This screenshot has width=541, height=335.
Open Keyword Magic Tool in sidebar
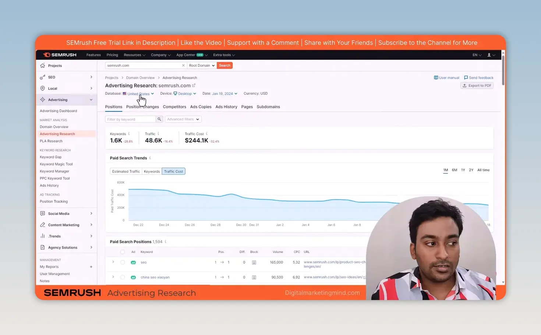point(56,164)
